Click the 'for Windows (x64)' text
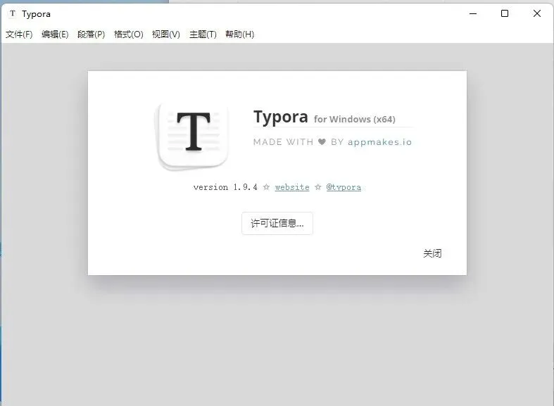The height and width of the screenshot is (406, 554). (355, 120)
